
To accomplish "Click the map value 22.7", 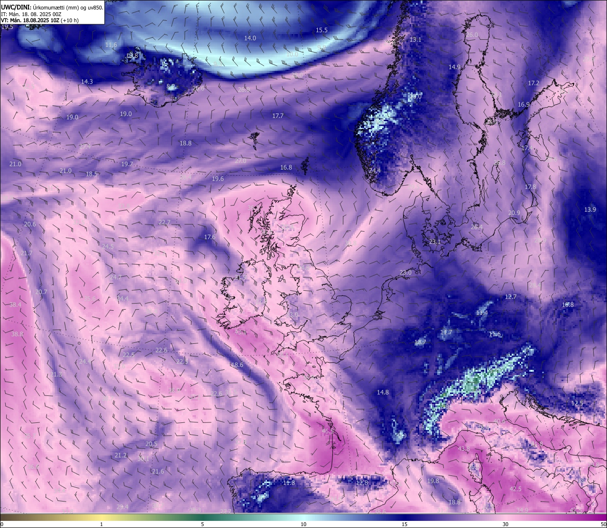I will (164, 222).
